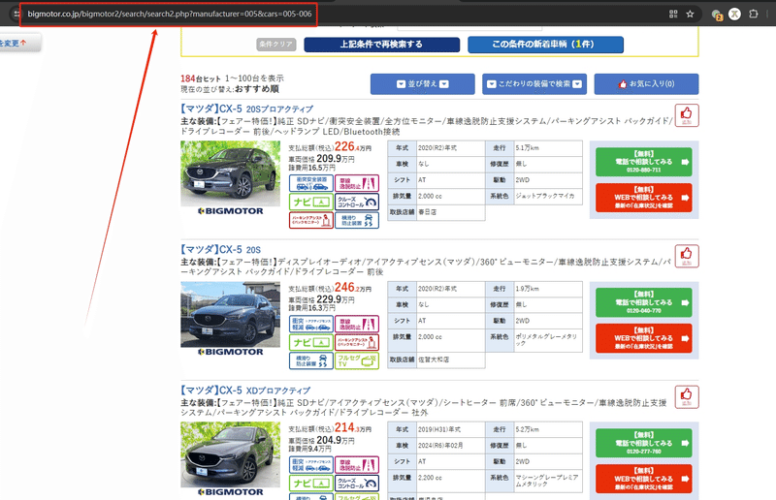The height and width of the screenshot is (500, 776).
Task: Open the QR/grid icon beside bookmark star
Action: pyautogui.click(x=673, y=14)
